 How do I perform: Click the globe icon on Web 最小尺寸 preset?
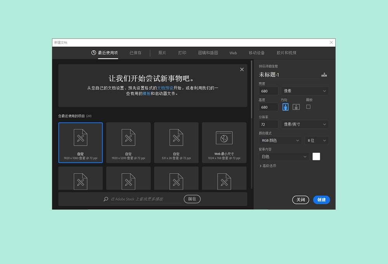click(224, 137)
